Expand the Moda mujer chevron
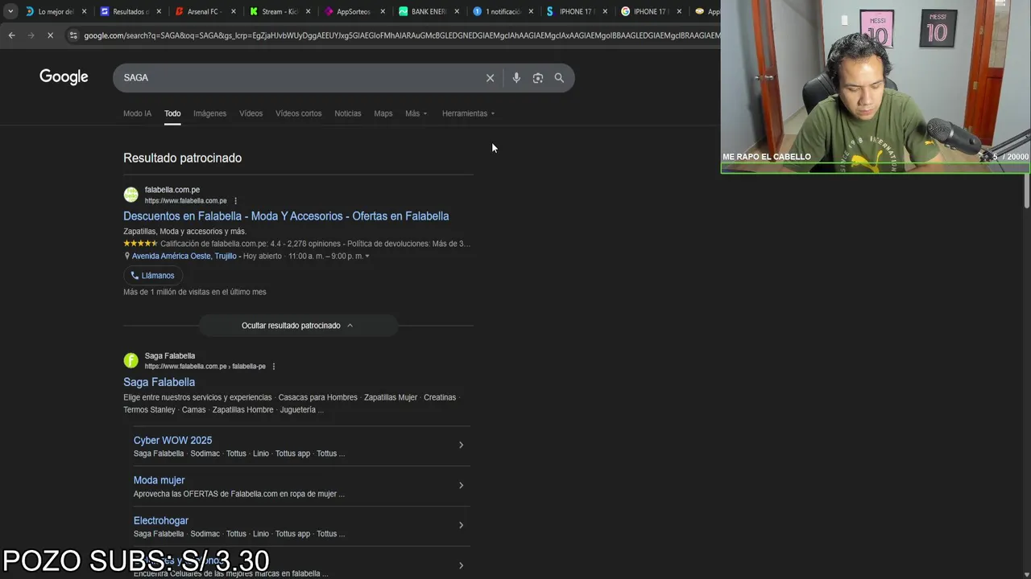The height and width of the screenshot is (579, 1031). click(x=461, y=485)
